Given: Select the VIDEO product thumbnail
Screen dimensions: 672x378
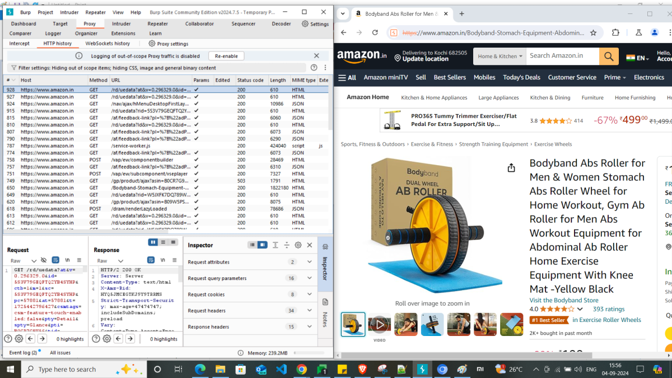Looking at the screenshot, I should 380,324.
